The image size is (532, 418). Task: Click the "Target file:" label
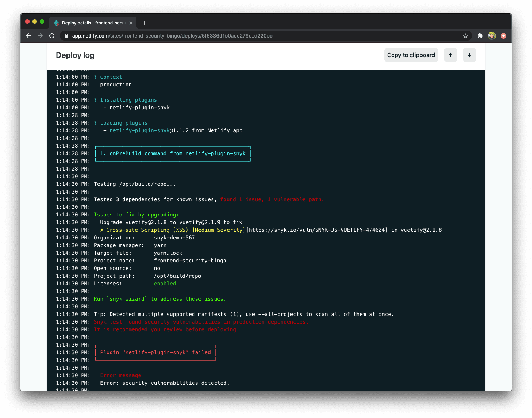(112, 253)
